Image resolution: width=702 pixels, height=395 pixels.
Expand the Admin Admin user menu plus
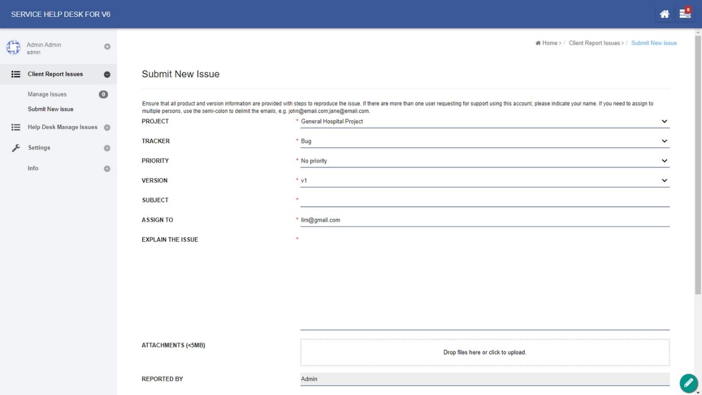[107, 47]
